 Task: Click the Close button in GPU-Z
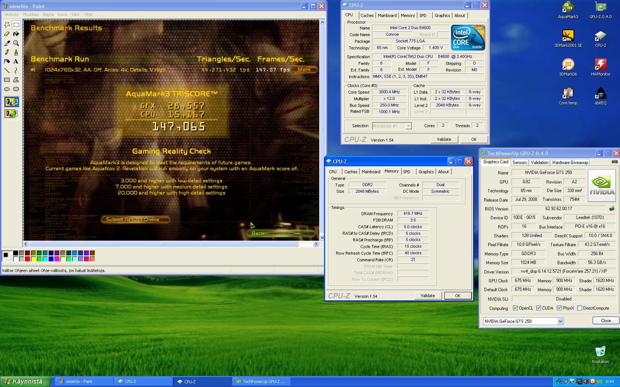[x=606, y=320]
